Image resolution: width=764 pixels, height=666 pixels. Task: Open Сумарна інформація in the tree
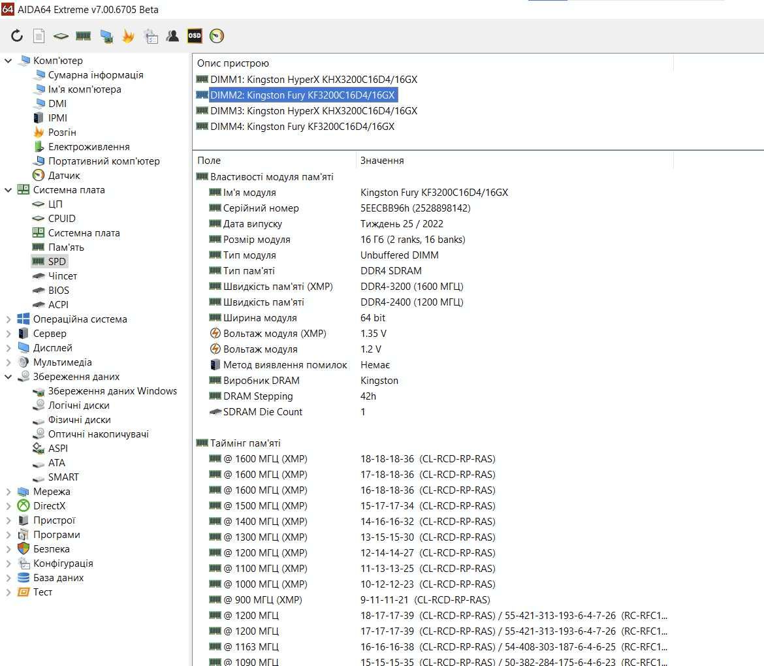pos(95,75)
